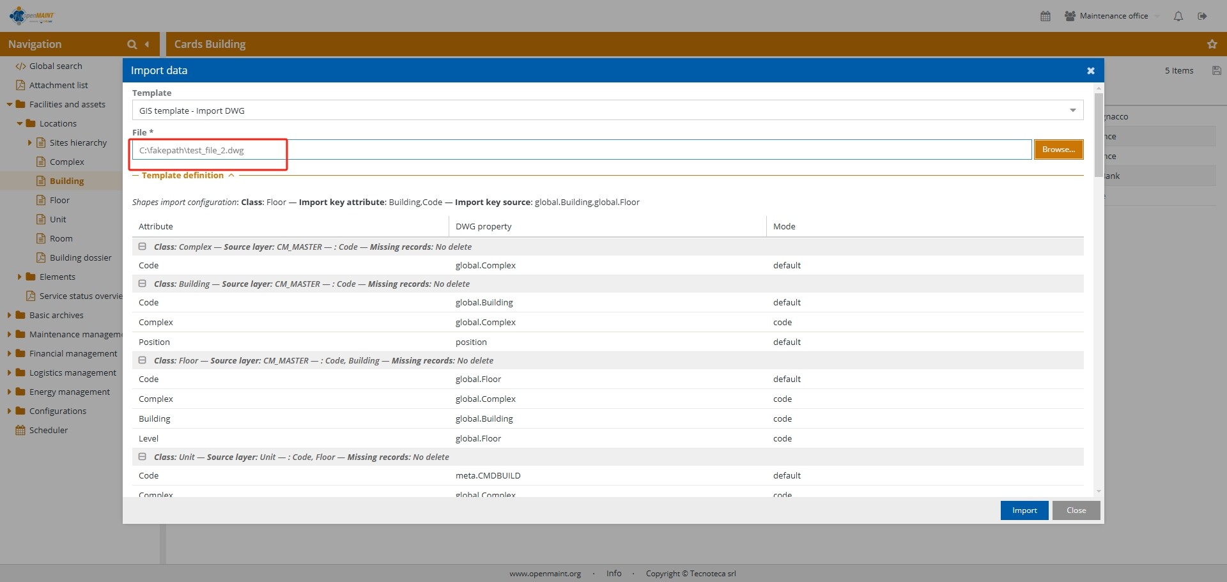Expand Configurations folder
The height and width of the screenshot is (582, 1227).
click(10, 411)
